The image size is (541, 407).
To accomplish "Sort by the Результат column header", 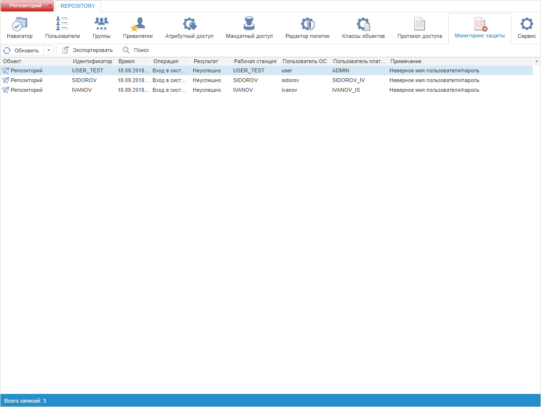I will [x=206, y=62].
